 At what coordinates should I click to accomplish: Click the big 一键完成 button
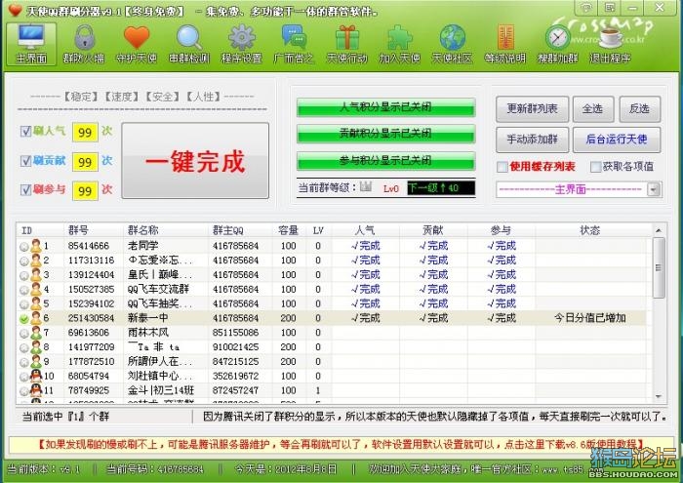(x=195, y=161)
